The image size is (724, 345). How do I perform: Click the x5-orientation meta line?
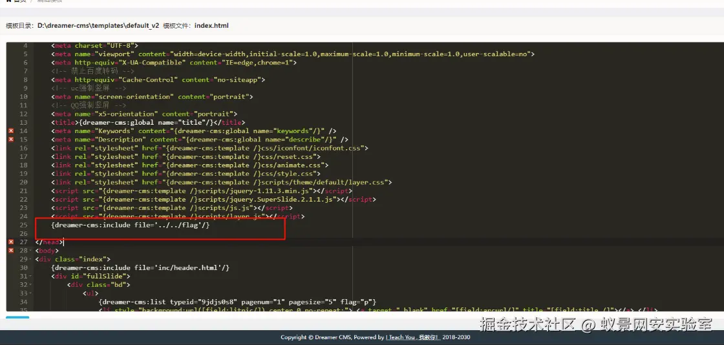click(x=144, y=114)
